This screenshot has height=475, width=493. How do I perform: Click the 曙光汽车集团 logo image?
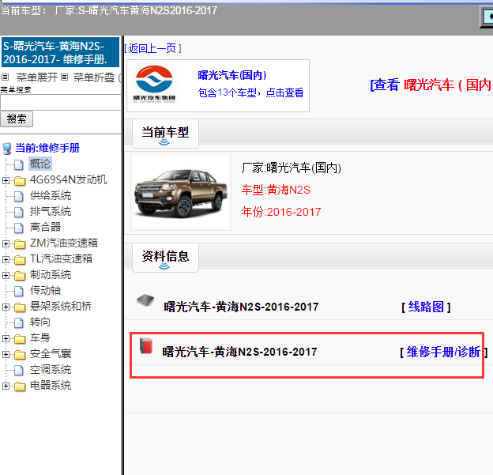click(x=154, y=85)
